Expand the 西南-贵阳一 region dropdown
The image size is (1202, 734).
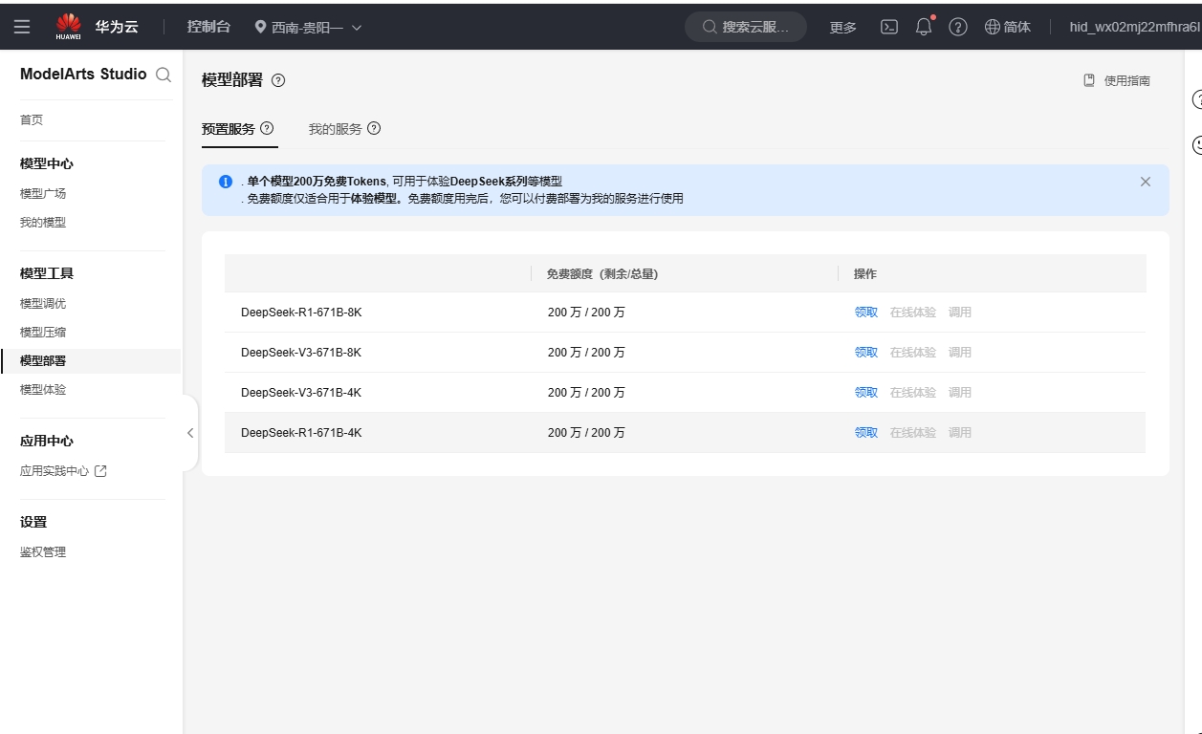coord(308,27)
